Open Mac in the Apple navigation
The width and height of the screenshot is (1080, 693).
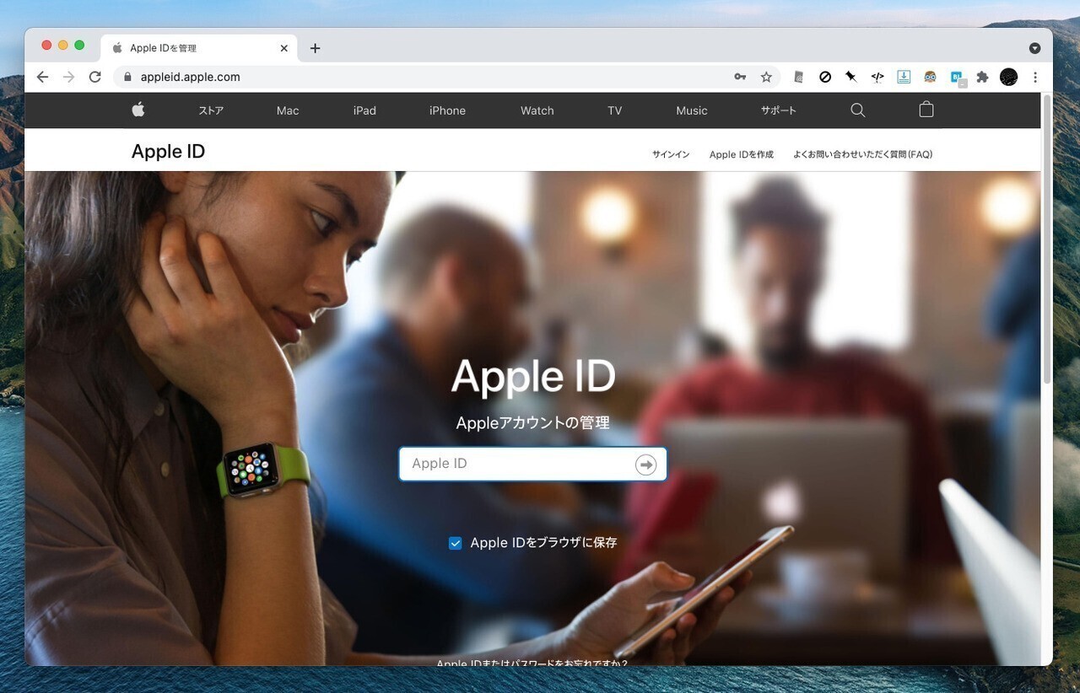(x=288, y=110)
